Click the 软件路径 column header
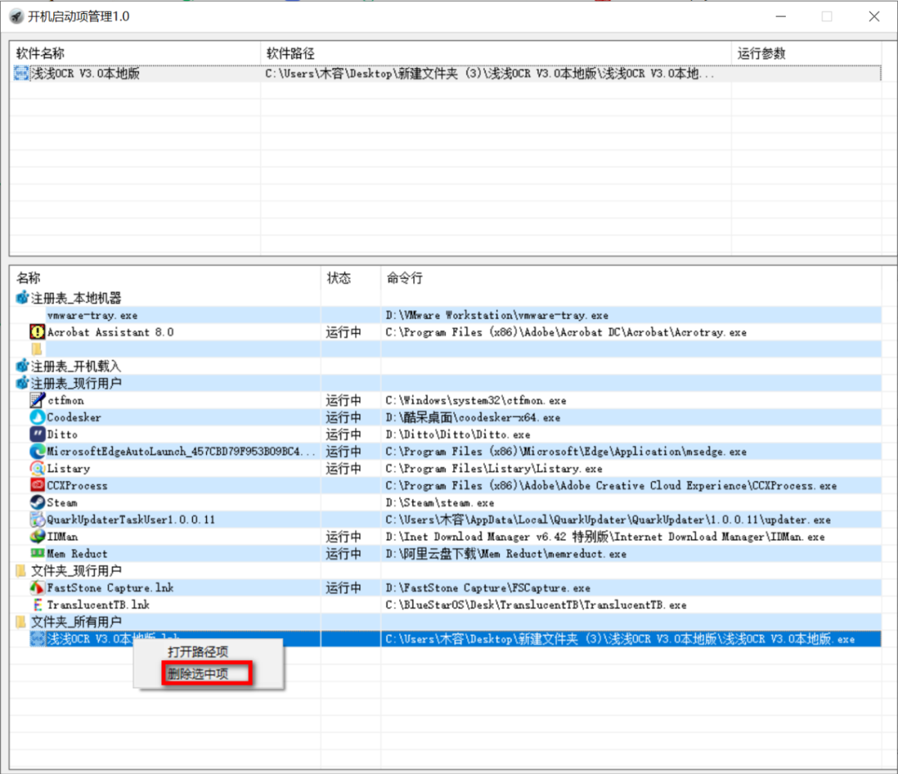The height and width of the screenshot is (774, 898). coord(290,53)
